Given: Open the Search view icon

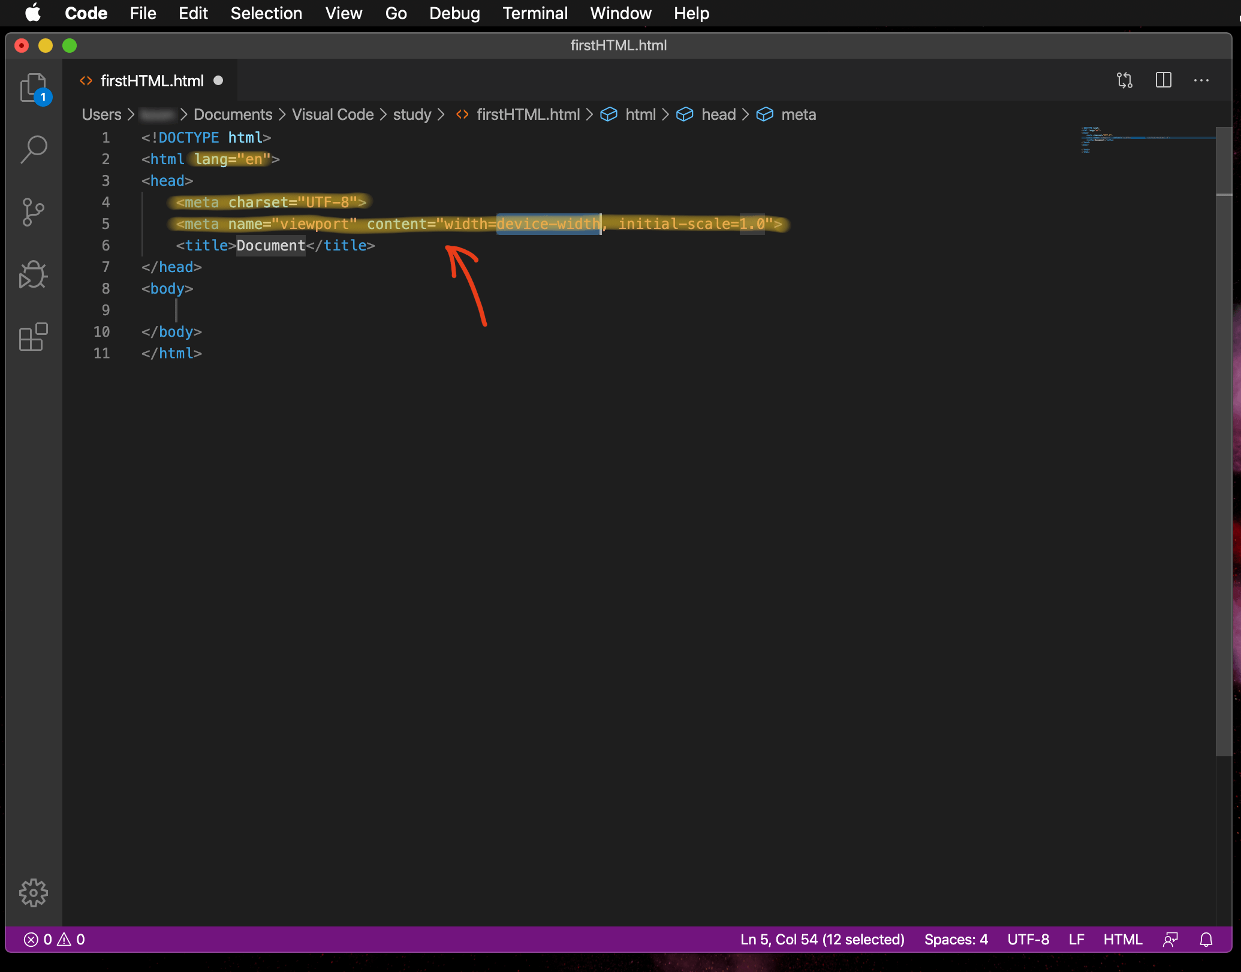Looking at the screenshot, I should click(x=34, y=149).
